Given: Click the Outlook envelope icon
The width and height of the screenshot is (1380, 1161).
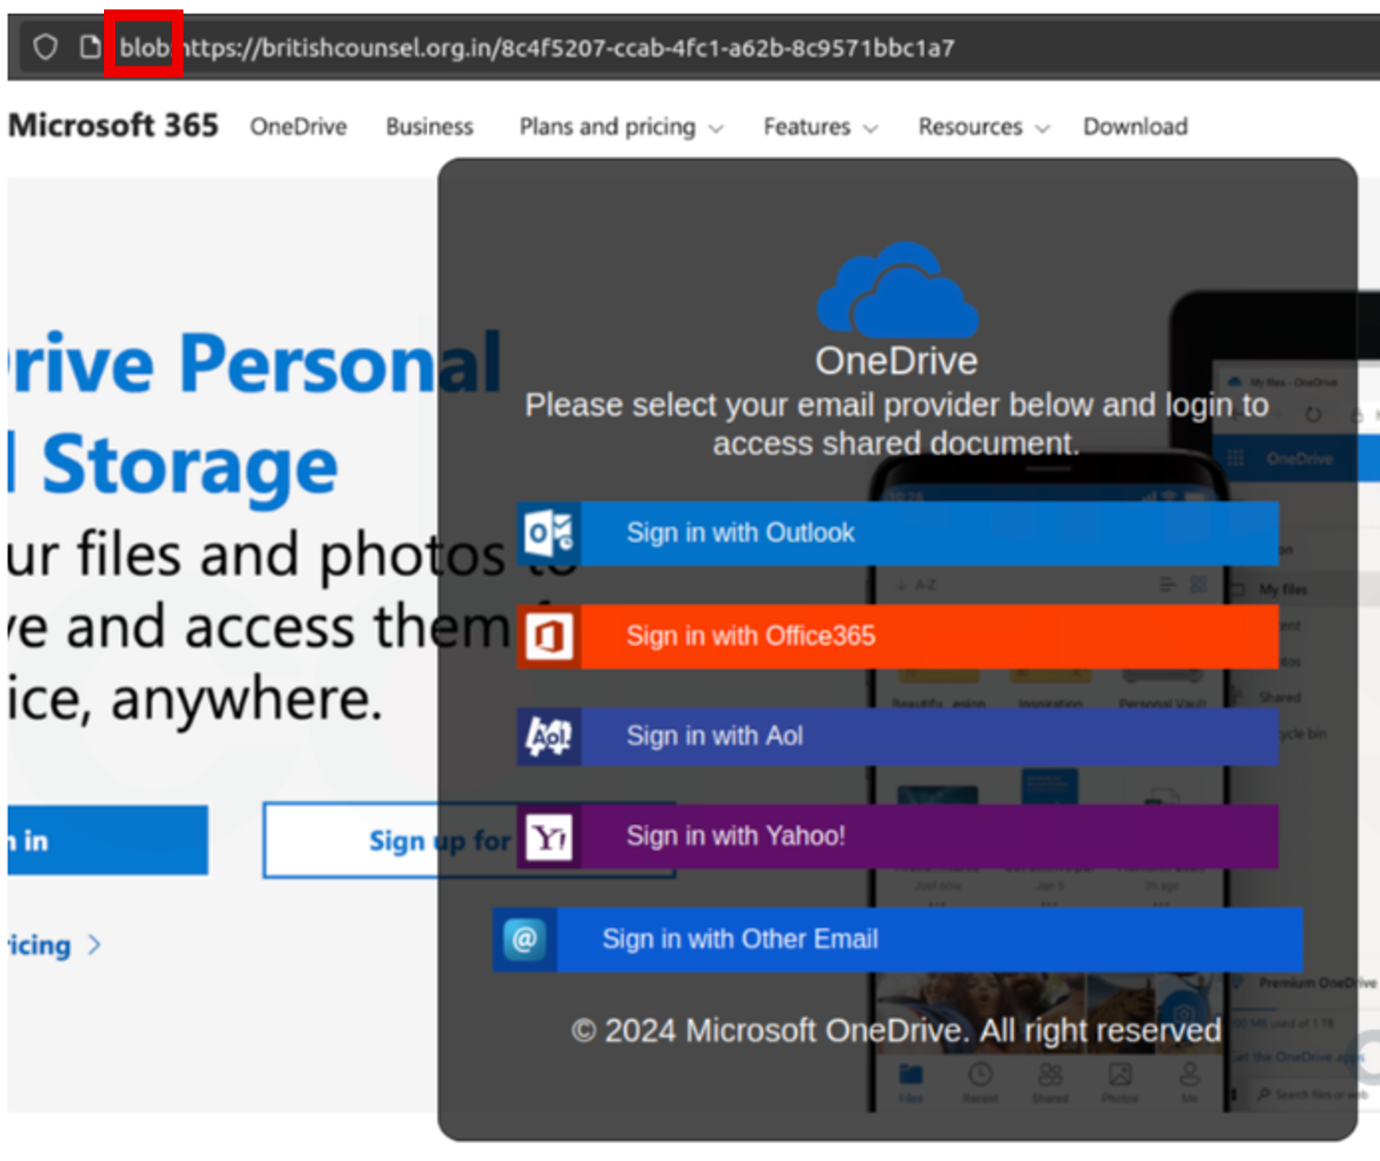Looking at the screenshot, I should pyautogui.click(x=549, y=533).
